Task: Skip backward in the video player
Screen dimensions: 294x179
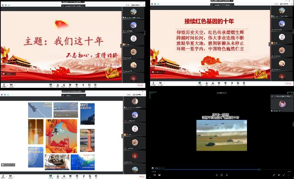Action: (216, 175)
